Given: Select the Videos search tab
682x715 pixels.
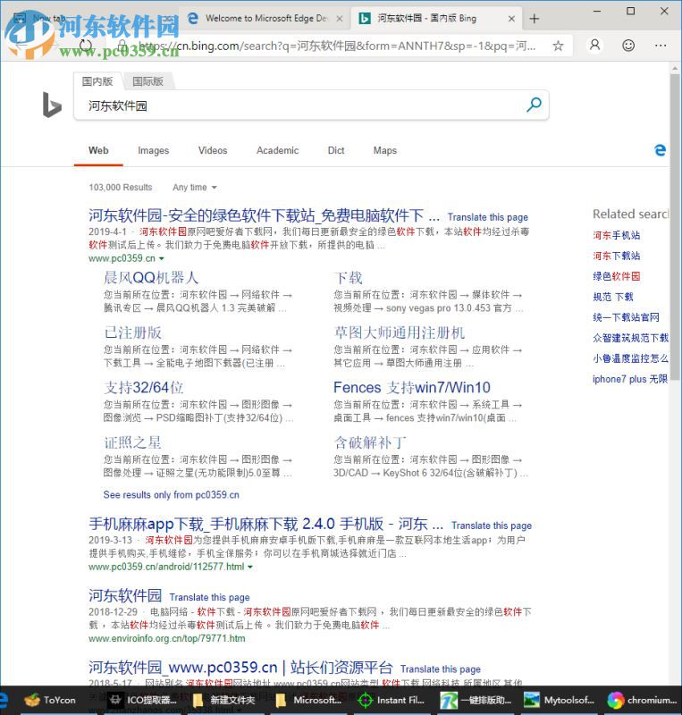Looking at the screenshot, I should [x=213, y=150].
